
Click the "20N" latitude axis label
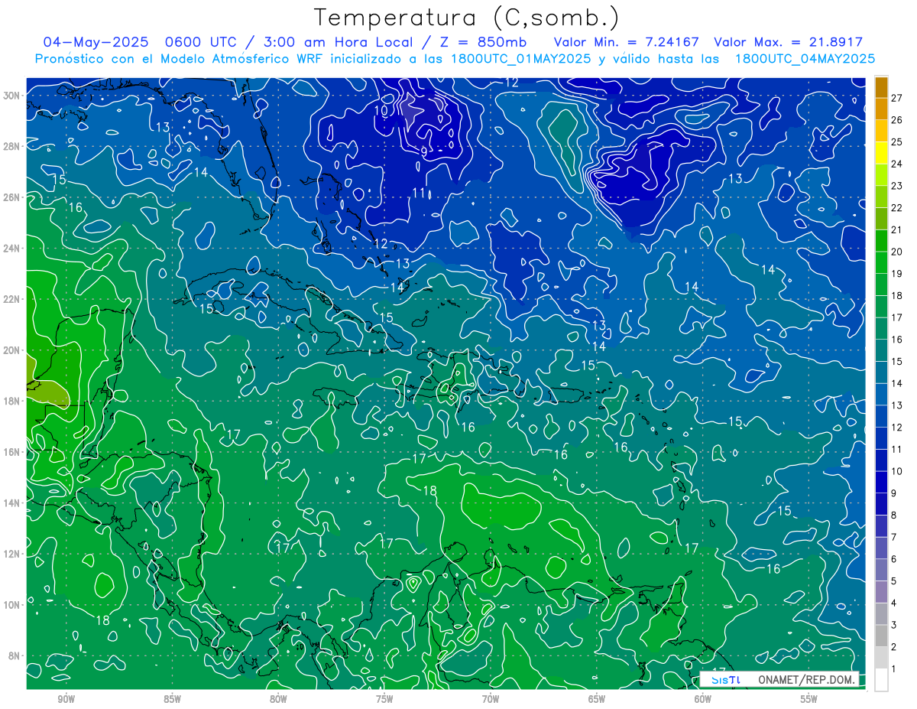(11, 350)
